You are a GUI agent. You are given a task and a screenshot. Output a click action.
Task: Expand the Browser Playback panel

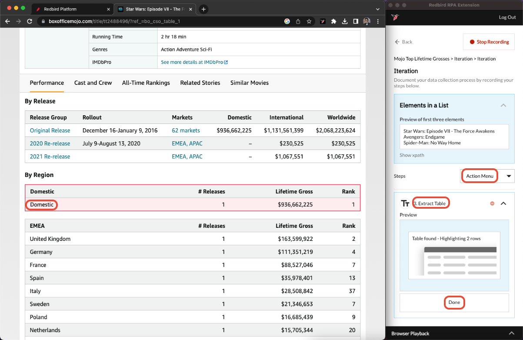pos(512,333)
